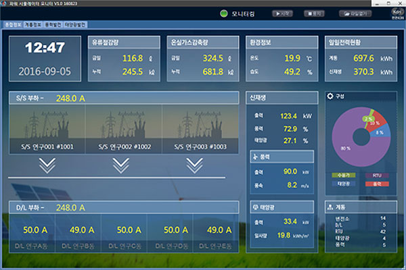The image size is (406, 270).
Task: Click the purple RTU legend swatch
Action: point(373,176)
